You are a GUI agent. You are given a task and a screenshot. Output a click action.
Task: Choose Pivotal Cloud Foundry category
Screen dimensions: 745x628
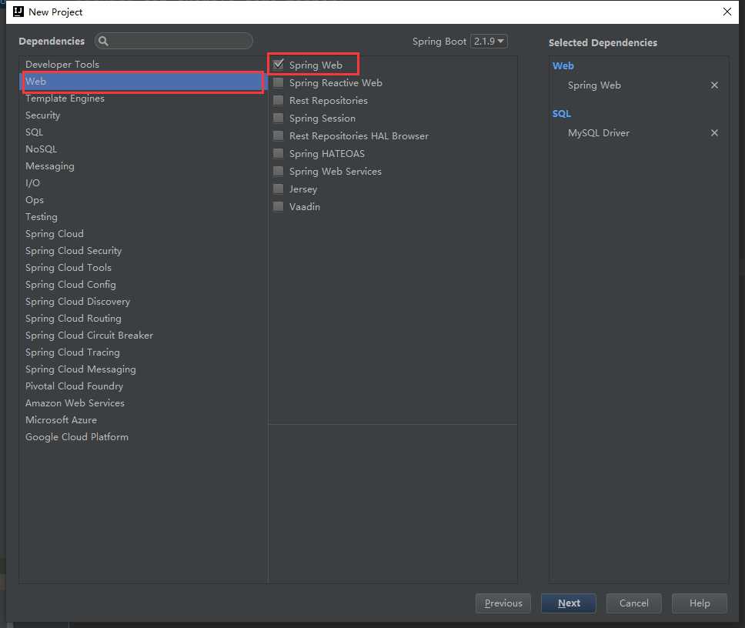coord(143,386)
